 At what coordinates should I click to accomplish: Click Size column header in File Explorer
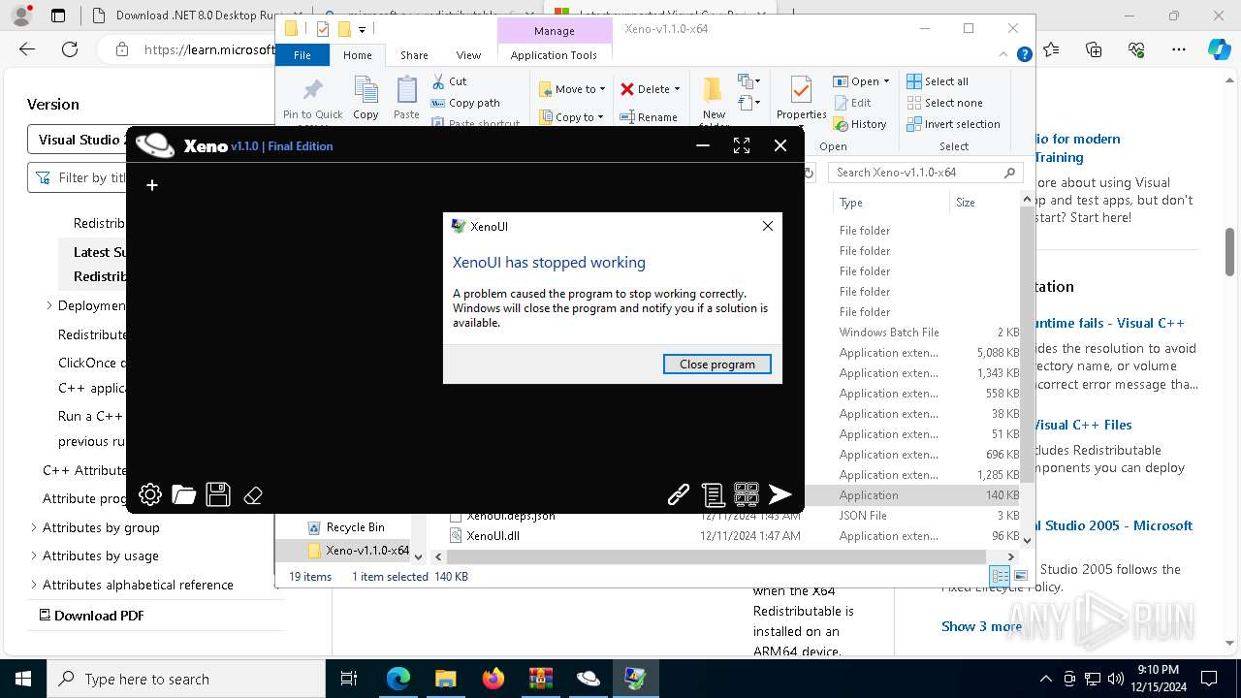click(984, 203)
